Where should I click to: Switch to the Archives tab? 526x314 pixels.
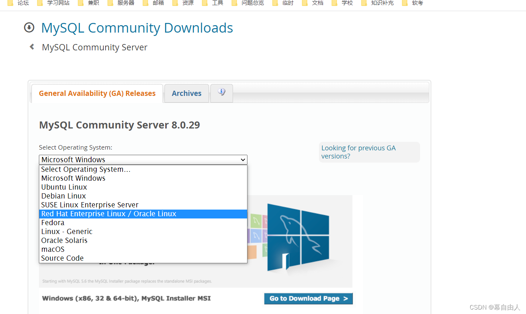pyautogui.click(x=187, y=93)
